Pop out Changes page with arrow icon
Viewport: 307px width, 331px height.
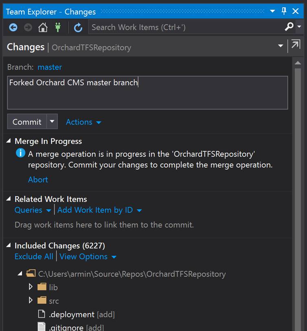point(296,44)
